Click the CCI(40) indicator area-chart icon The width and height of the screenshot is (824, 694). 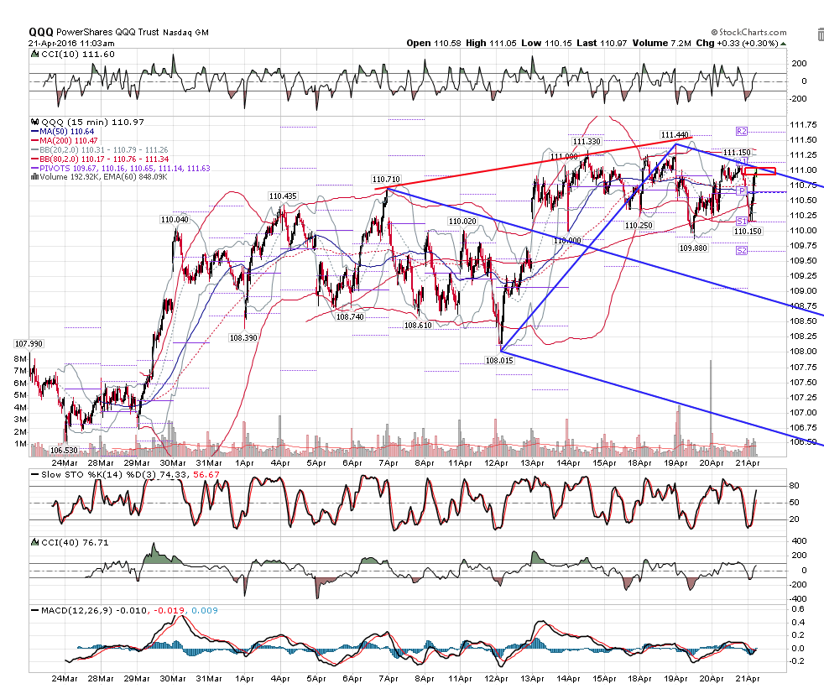34,542
